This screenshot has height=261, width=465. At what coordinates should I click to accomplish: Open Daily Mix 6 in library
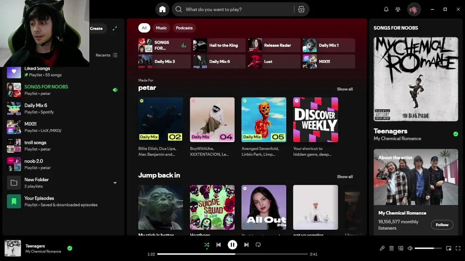coord(64,108)
